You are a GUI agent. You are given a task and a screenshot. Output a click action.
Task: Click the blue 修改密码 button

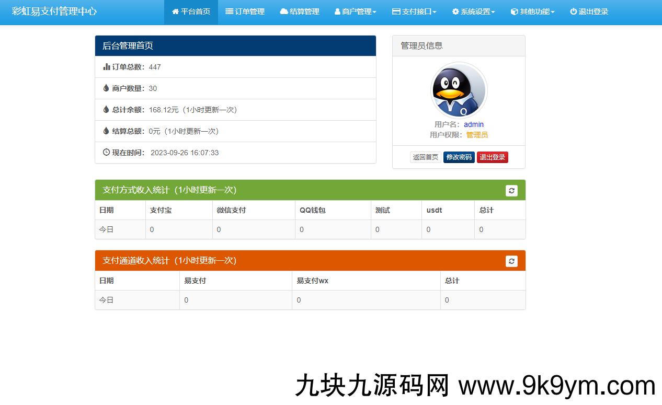point(459,157)
